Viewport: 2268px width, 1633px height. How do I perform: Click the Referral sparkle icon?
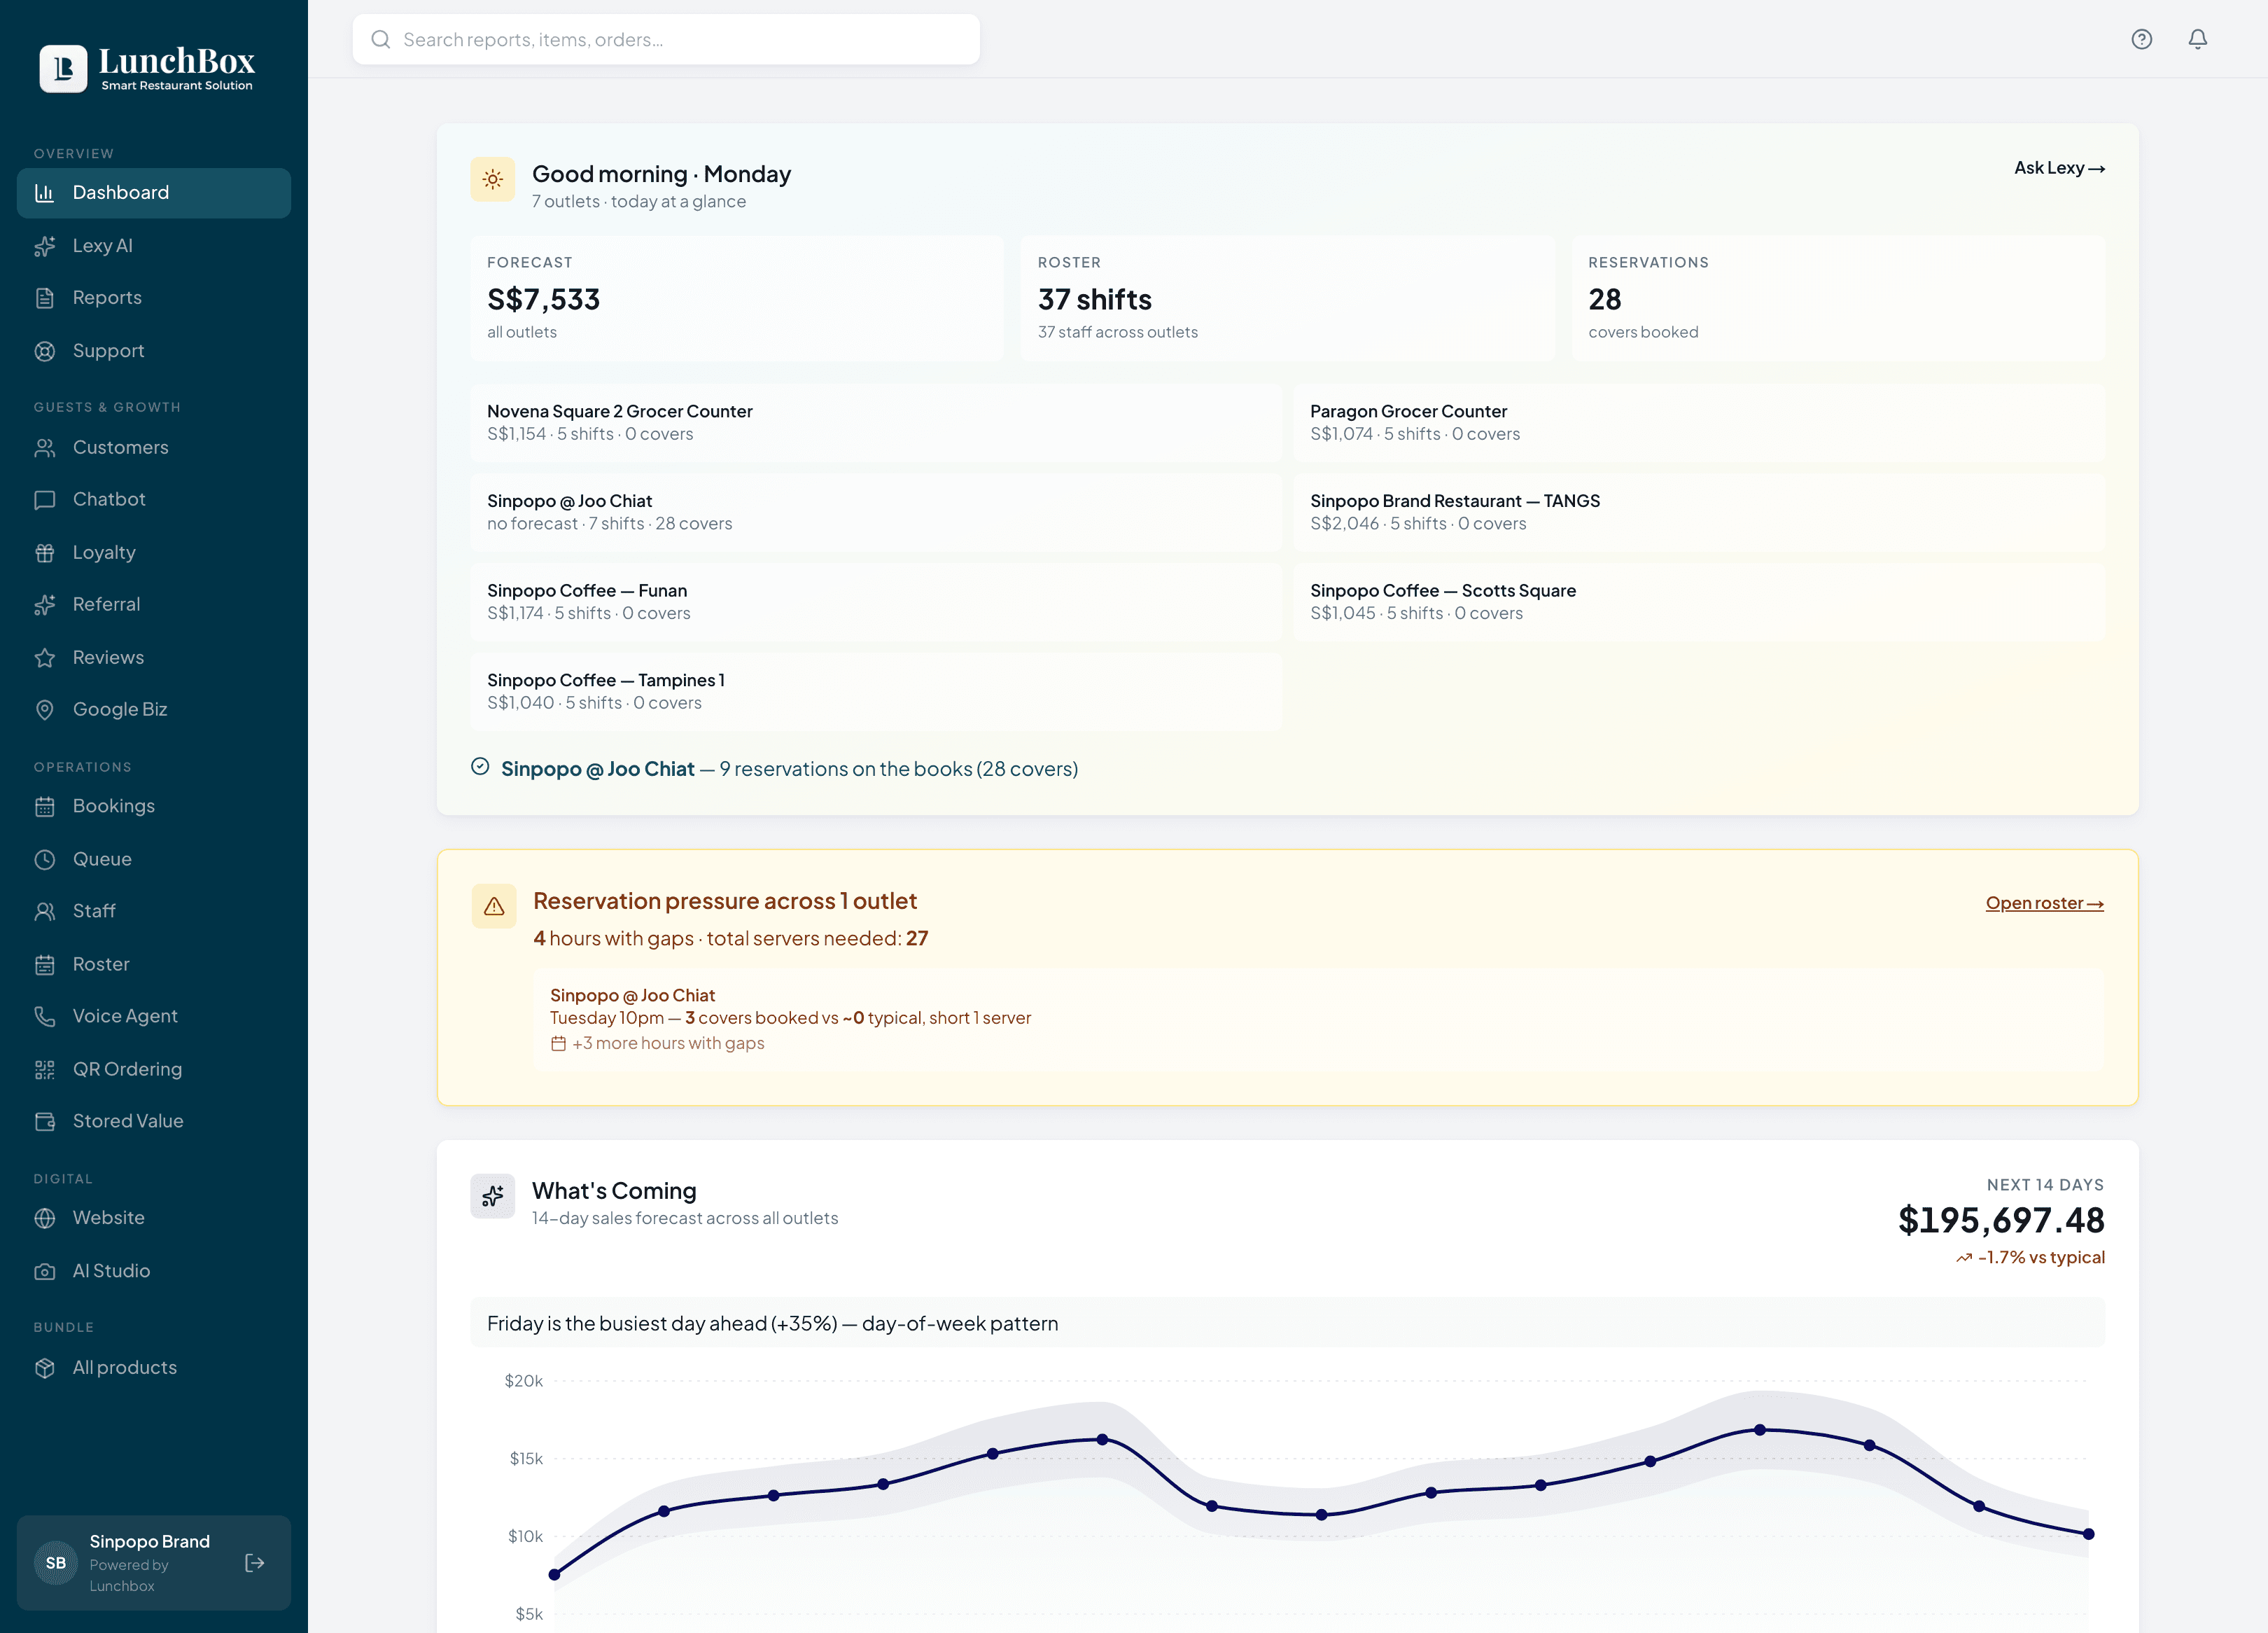(45, 604)
